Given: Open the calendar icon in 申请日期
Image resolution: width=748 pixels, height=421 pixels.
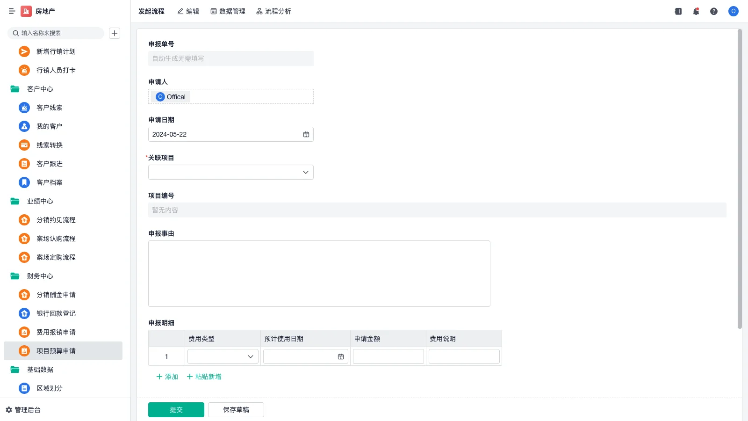Looking at the screenshot, I should [306, 134].
